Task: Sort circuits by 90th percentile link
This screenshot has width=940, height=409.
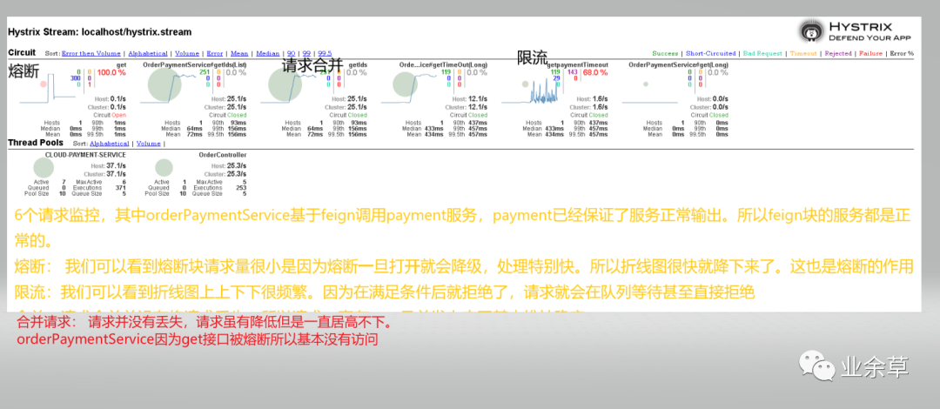Action: point(291,53)
